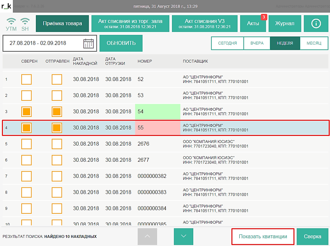
Task: Check the Отправлен box for invoice 0000000382
Action: 57,176
